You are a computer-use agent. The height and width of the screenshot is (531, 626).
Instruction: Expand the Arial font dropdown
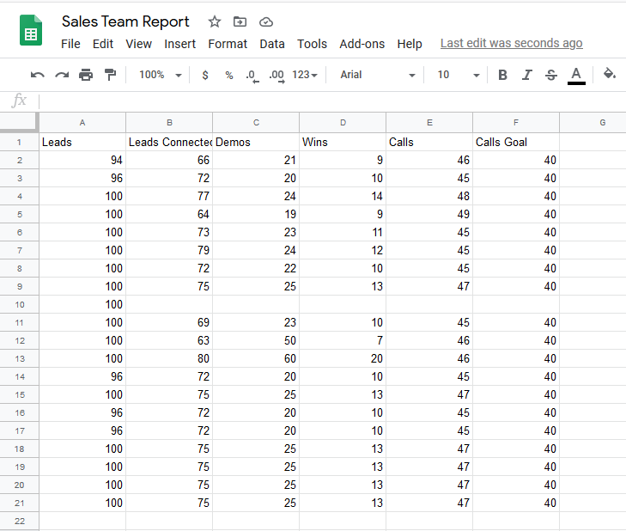[377, 75]
